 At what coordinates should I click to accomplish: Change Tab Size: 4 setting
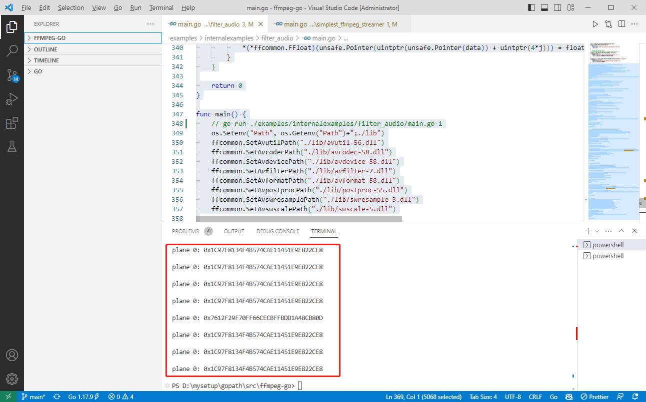point(483,397)
